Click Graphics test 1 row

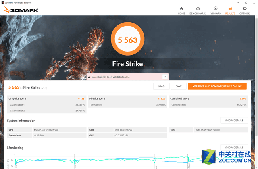[47, 105]
